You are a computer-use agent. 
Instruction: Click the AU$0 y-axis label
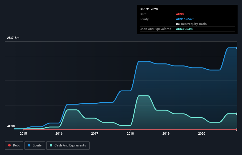click(11, 126)
